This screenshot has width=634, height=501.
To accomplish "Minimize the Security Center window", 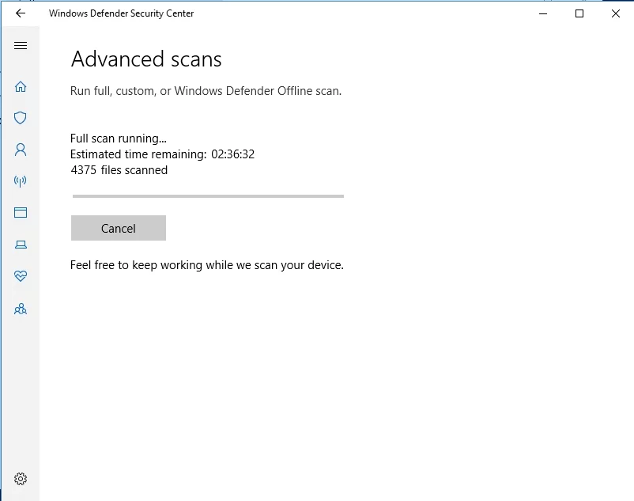I will pyautogui.click(x=543, y=13).
